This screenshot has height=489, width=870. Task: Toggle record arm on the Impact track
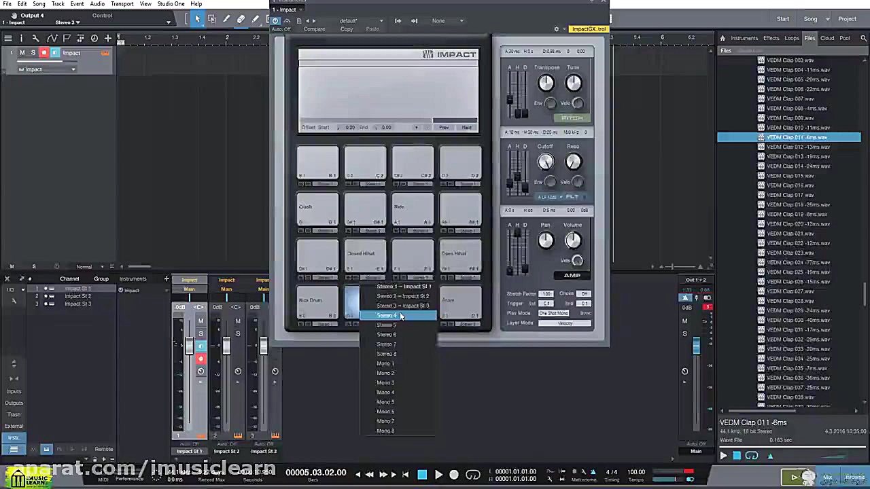coord(43,53)
